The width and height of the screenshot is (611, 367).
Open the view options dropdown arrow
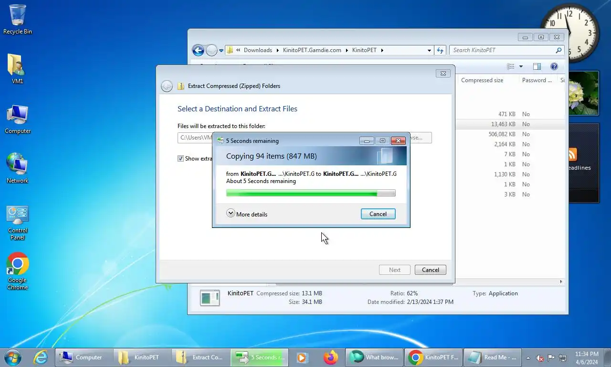521,66
